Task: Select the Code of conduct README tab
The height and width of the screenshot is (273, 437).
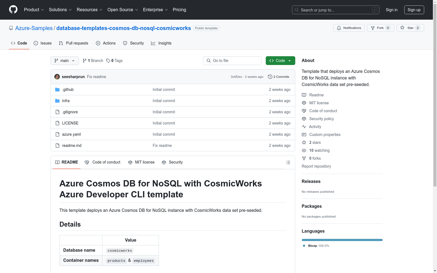Action: point(102,162)
